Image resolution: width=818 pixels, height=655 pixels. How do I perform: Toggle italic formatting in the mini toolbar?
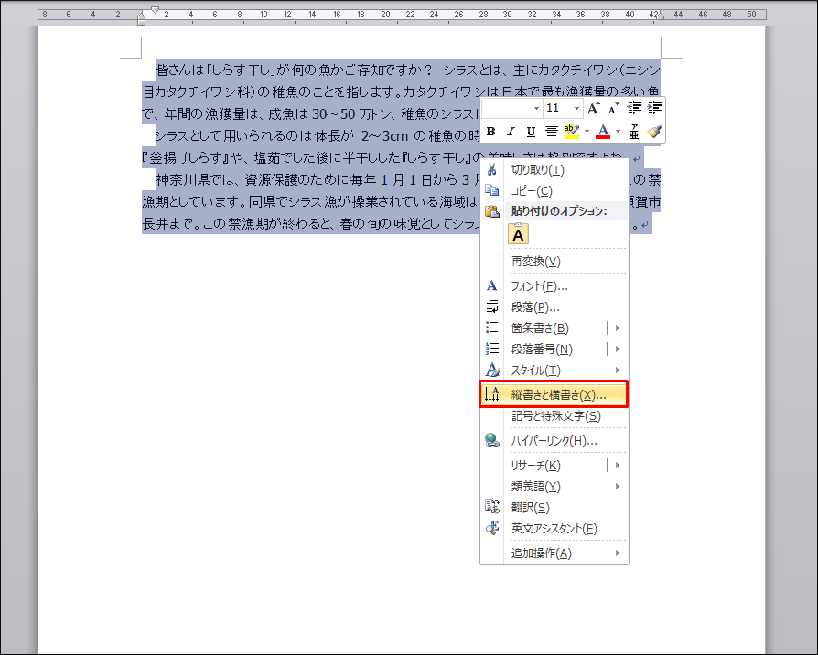pos(511,132)
